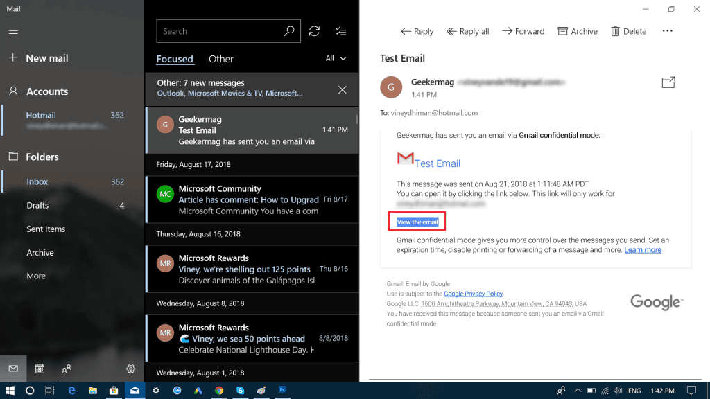
Task: Click the Friday, August 17, 2018 date header
Action: (x=193, y=164)
